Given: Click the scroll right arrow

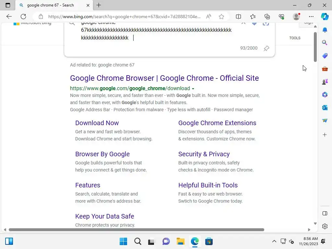Looking at the screenshot, I should (x=309, y=230).
